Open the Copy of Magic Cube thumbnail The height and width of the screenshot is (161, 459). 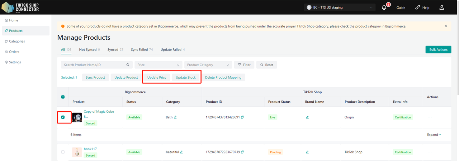tap(77, 117)
